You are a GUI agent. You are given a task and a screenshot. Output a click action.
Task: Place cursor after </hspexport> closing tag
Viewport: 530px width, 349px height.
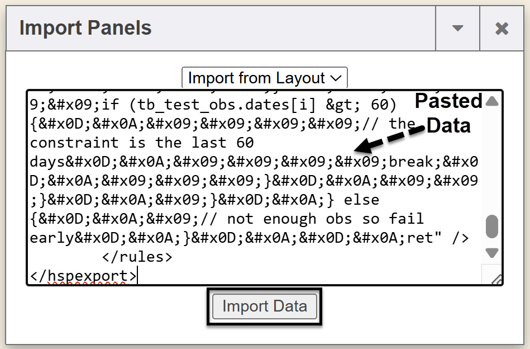137,276
